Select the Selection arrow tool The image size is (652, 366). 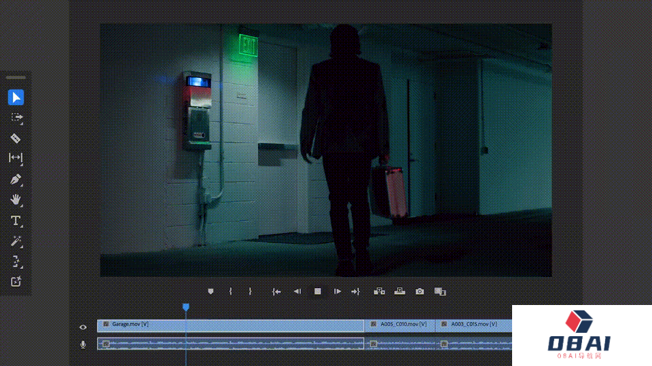[x=16, y=98]
